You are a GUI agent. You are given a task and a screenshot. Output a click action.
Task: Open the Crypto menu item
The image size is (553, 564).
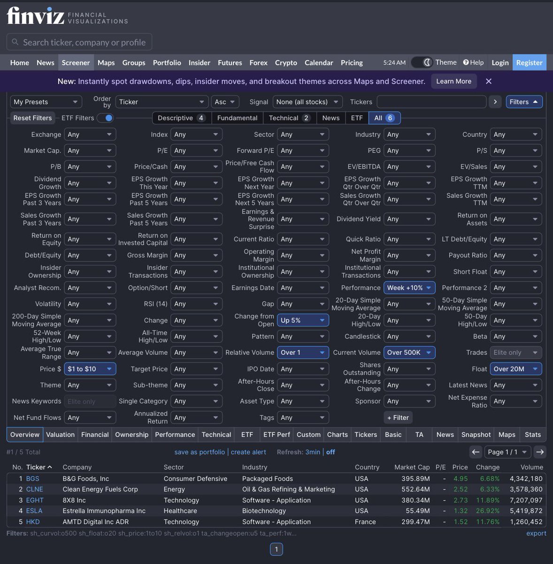(x=286, y=63)
